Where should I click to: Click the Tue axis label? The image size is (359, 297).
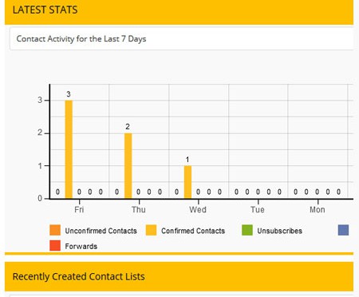pos(258,209)
